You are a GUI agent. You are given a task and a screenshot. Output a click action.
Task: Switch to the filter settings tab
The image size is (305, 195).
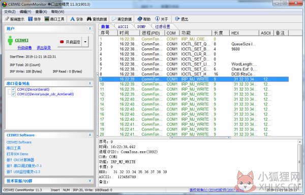pos(163,26)
